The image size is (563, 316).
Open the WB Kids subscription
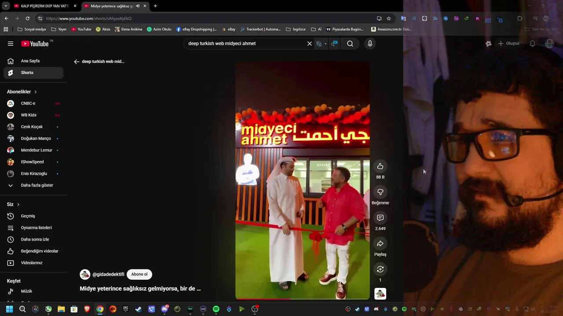33,115
